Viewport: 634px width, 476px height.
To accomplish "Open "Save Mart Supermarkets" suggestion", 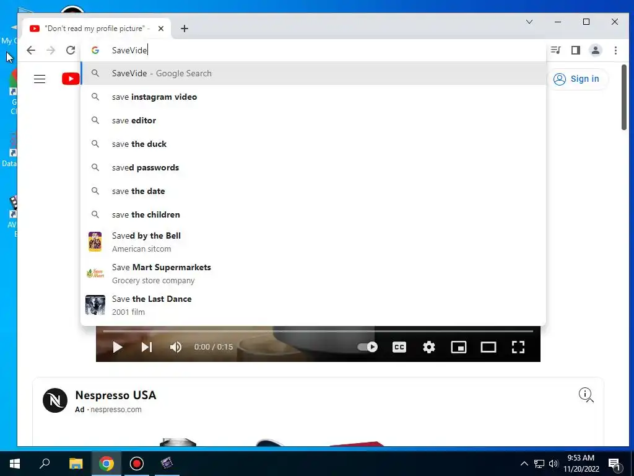I will (x=313, y=273).
